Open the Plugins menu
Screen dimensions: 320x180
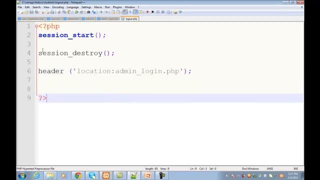(x=117, y=7)
